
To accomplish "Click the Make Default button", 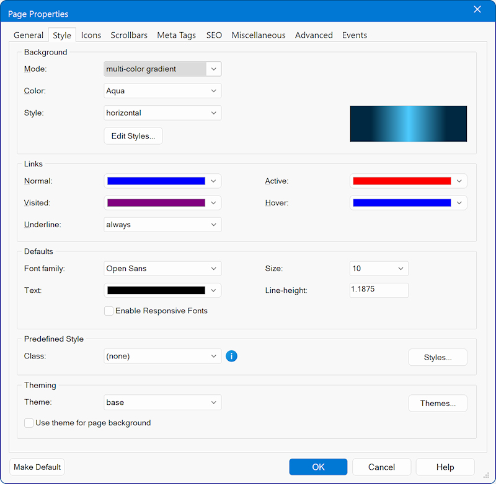I will (37, 467).
